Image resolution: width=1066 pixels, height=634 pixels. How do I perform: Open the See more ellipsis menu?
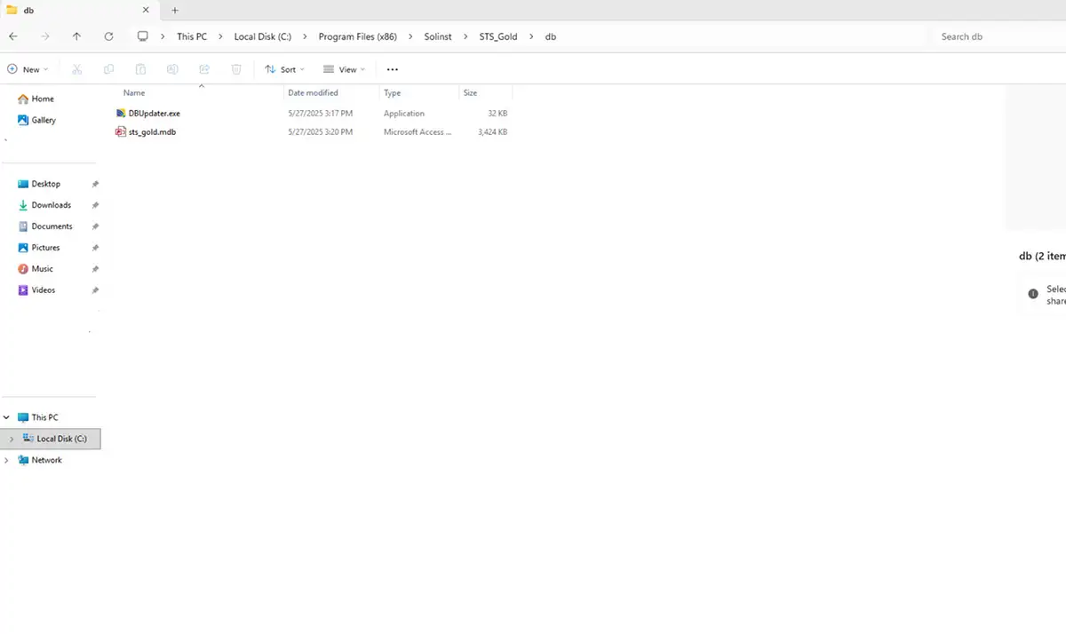(x=393, y=69)
